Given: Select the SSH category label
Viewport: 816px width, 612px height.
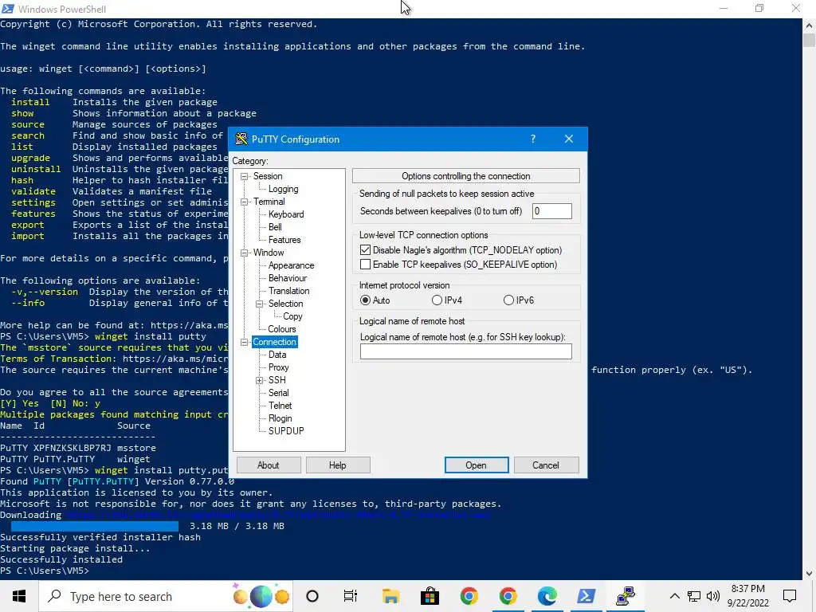Looking at the screenshot, I should pyautogui.click(x=277, y=380).
